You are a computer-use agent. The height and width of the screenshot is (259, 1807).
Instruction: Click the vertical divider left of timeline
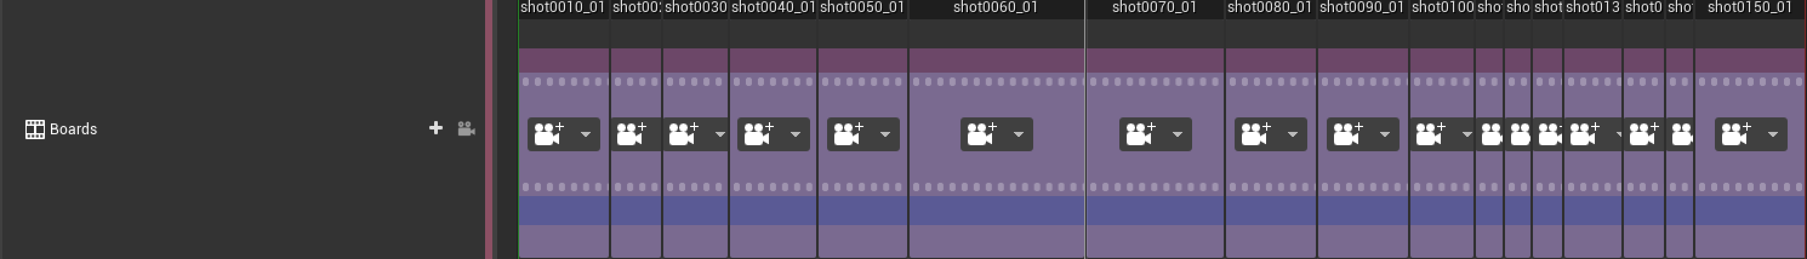point(489,129)
